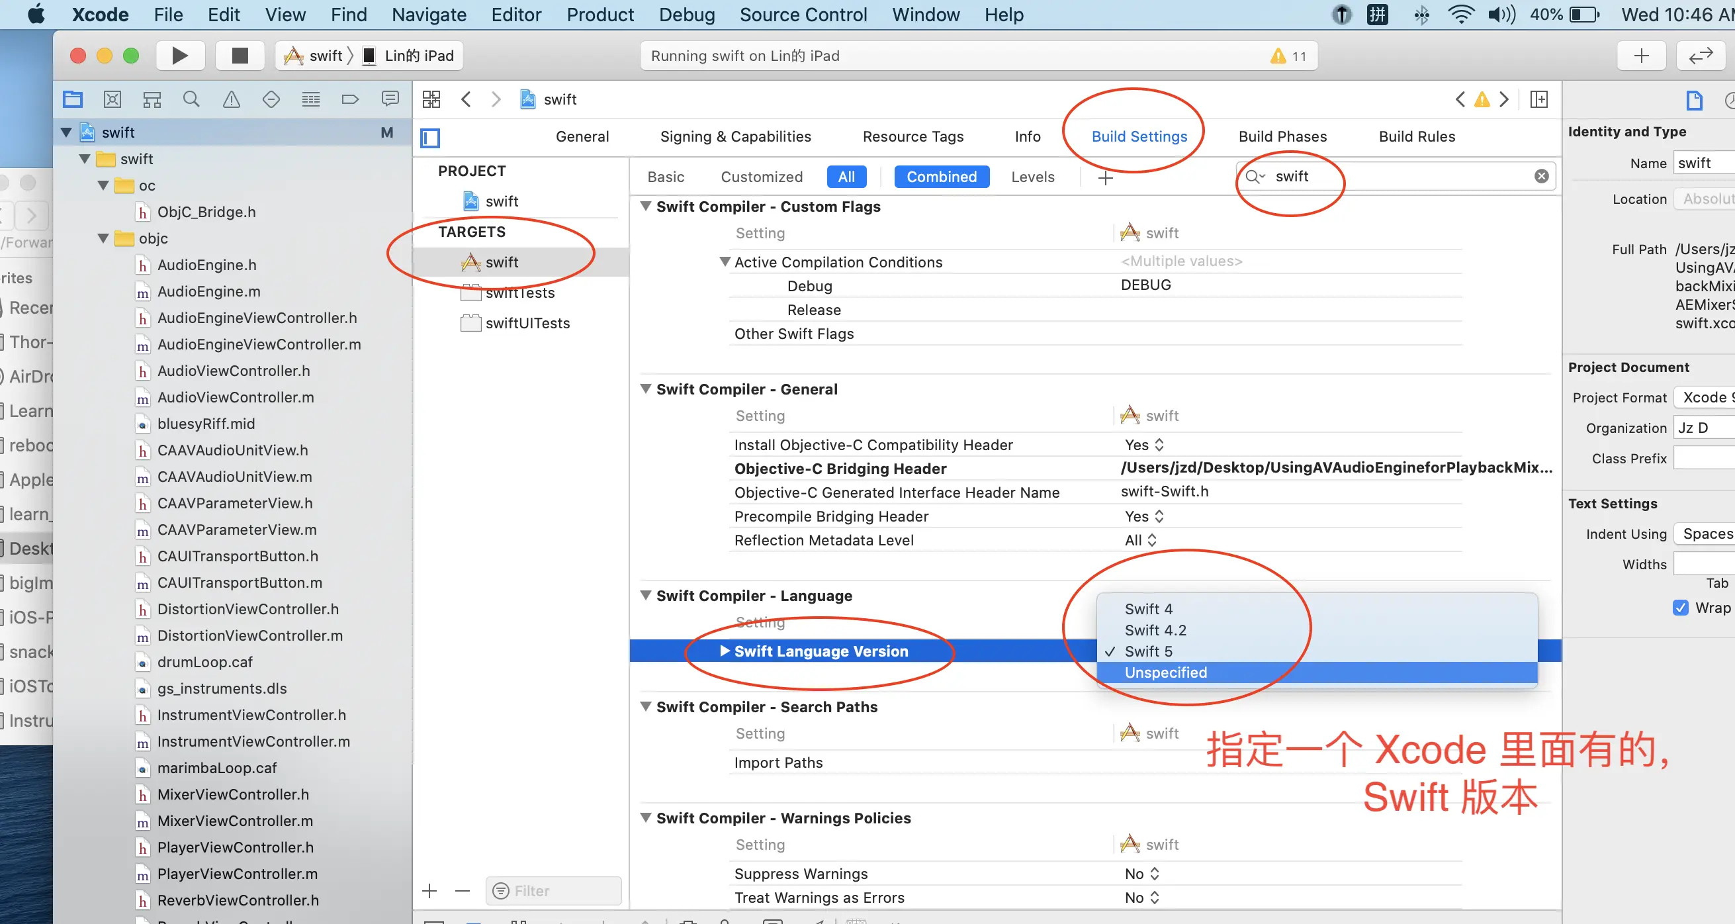Click the Run (play) button
This screenshot has height=924, width=1735.
click(x=179, y=55)
